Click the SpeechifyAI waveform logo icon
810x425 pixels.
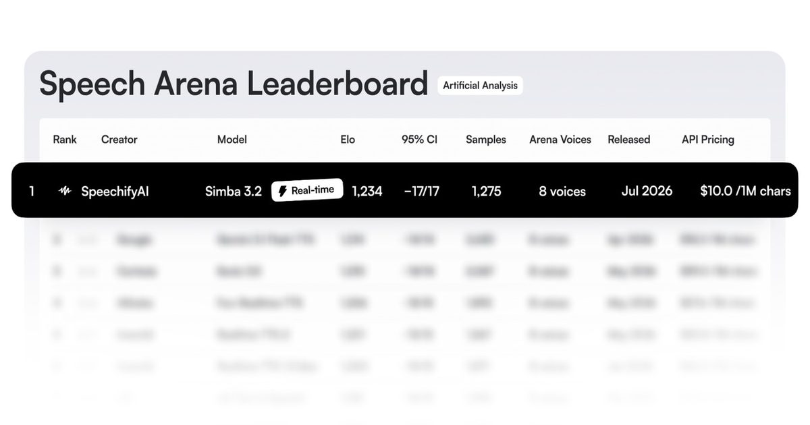point(65,191)
